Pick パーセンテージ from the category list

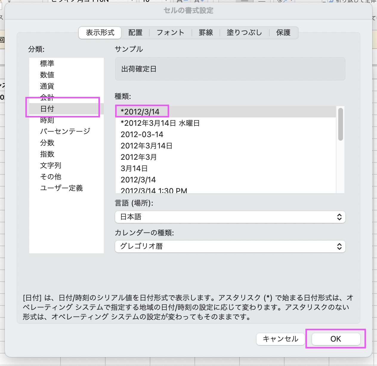[x=65, y=131]
